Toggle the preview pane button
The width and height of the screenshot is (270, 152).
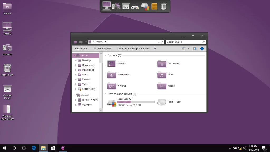[x=195, y=49]
